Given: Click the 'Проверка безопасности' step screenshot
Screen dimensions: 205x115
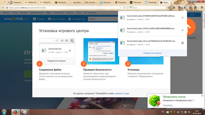Looking at the screenshot, I should (101, 51).
